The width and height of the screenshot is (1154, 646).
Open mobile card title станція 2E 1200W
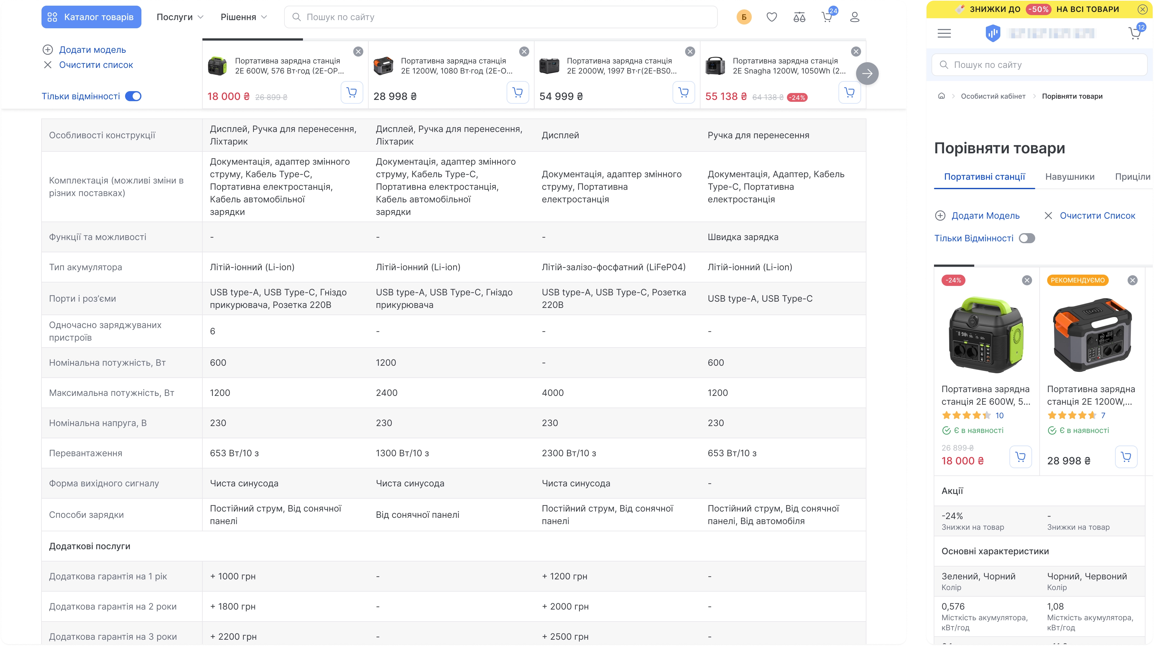tap(1091, 395)
